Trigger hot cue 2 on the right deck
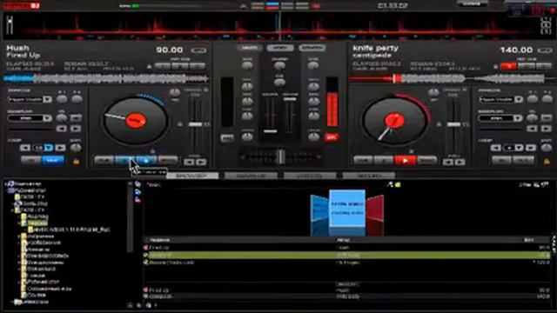This screenshot has width=557, height=313. [x=526, y=66]
